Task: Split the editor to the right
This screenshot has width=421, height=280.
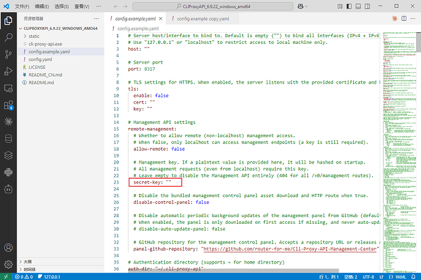Action: [x=404, y=18]
